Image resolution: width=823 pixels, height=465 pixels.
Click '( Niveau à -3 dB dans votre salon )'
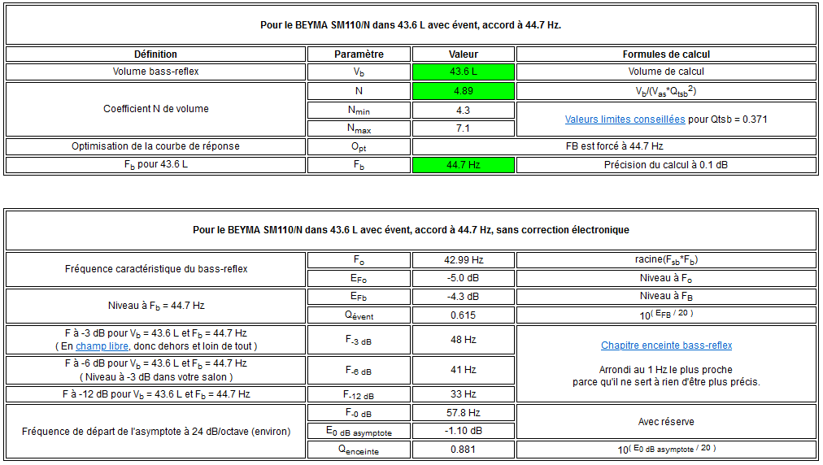pos(156,377)
